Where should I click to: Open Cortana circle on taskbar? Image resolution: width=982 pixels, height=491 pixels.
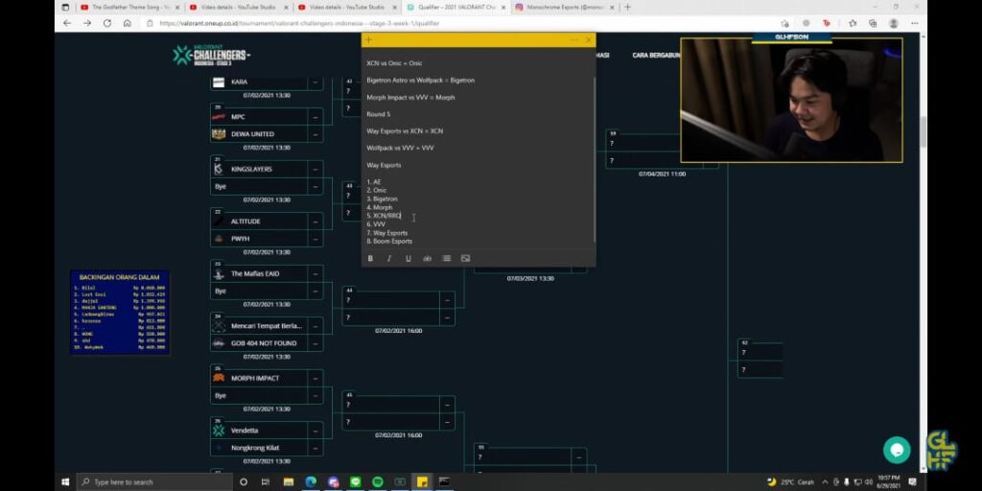pyautogui.click(x=244, y=482)
